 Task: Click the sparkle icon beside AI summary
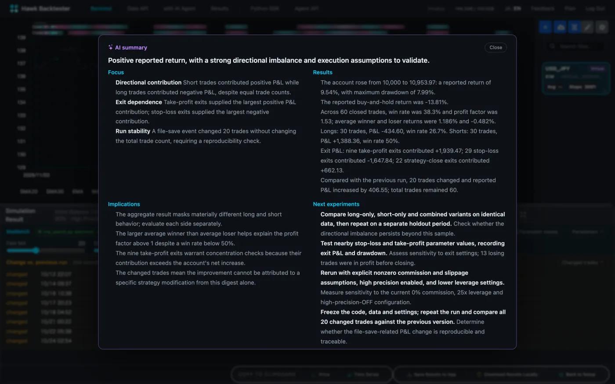pyautogui.click(x=111, y=47)
